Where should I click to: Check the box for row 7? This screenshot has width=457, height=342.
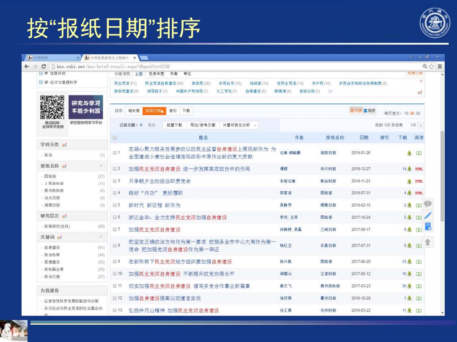(115, 229)
